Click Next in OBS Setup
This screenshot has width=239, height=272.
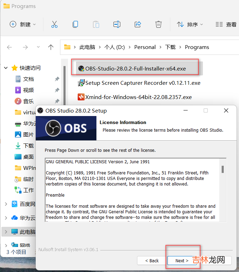pos(182,261)
